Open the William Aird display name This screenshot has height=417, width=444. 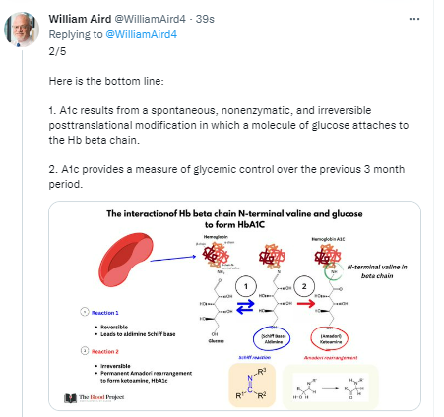click(x=80, y=19)
